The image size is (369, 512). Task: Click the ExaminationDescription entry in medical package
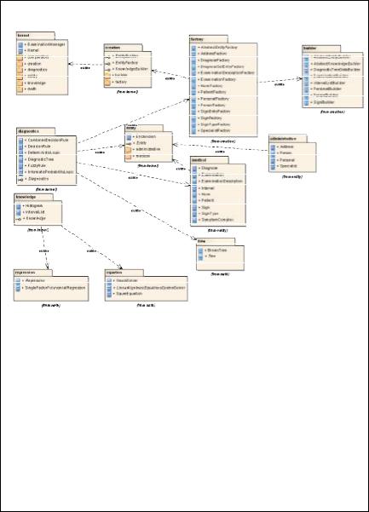click(x=222, y=181)
